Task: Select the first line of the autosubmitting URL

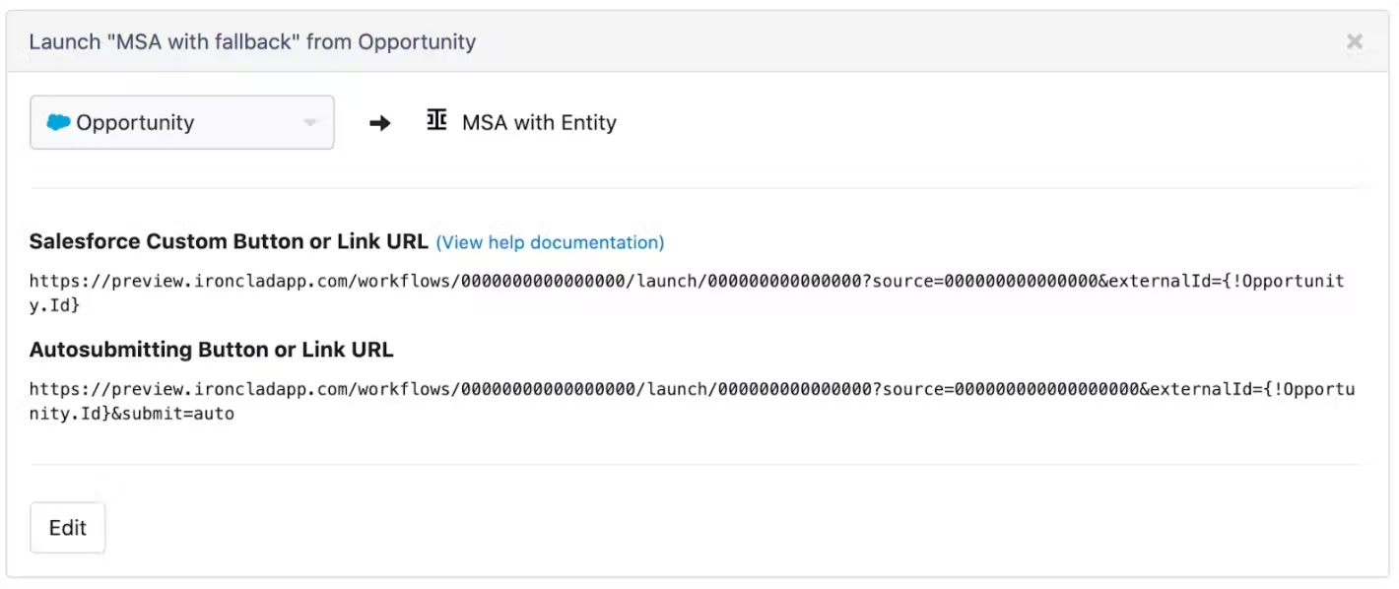Action: [x=692, y=389]
